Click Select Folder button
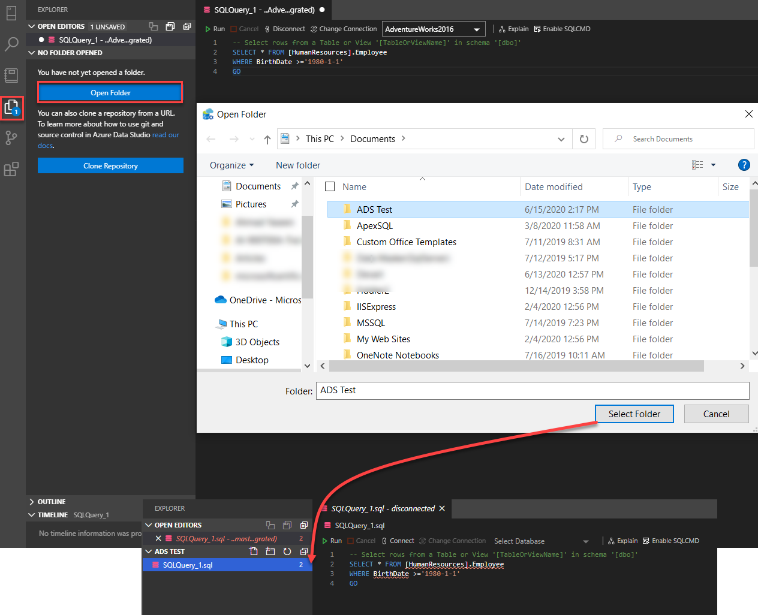Screen dimensions: 758x615 click(634, 414)
